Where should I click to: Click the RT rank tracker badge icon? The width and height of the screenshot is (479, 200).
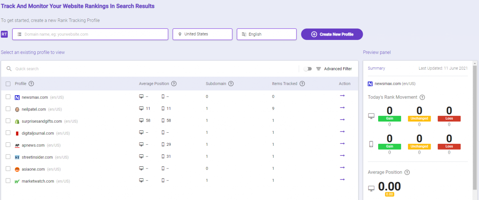pyautogui.click(x=4, y=34)
